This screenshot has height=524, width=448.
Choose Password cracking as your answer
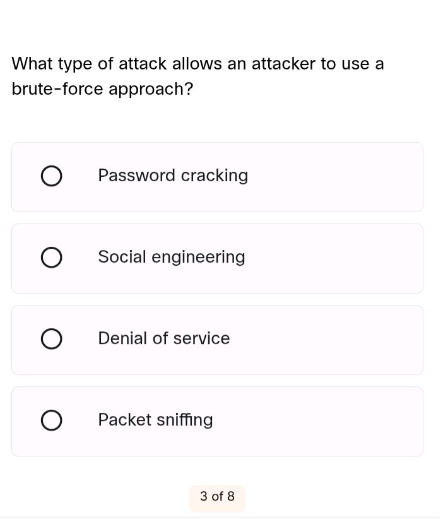pyautogui.click(x=217, y=177)
